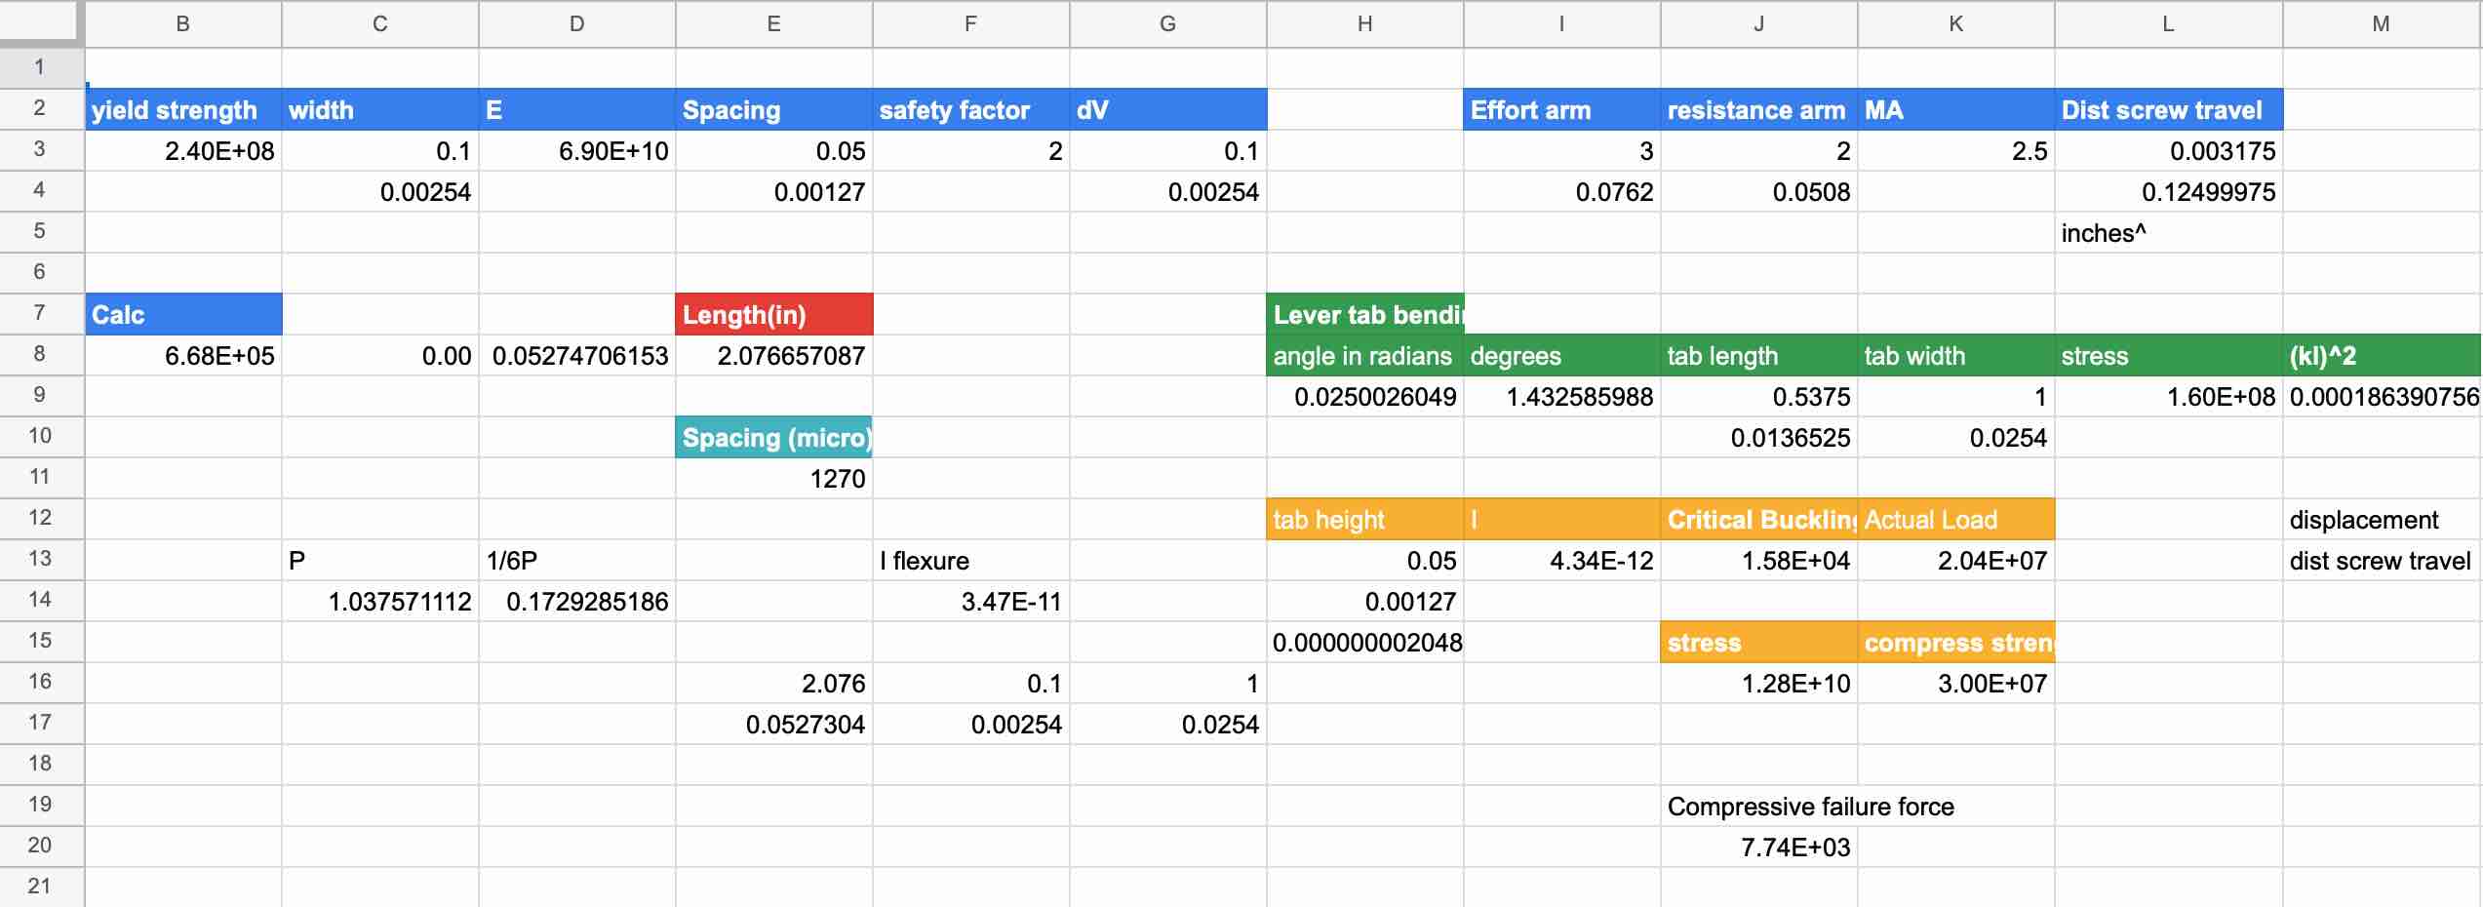Click the 'Actual Load' header cell

(1956, 519)
